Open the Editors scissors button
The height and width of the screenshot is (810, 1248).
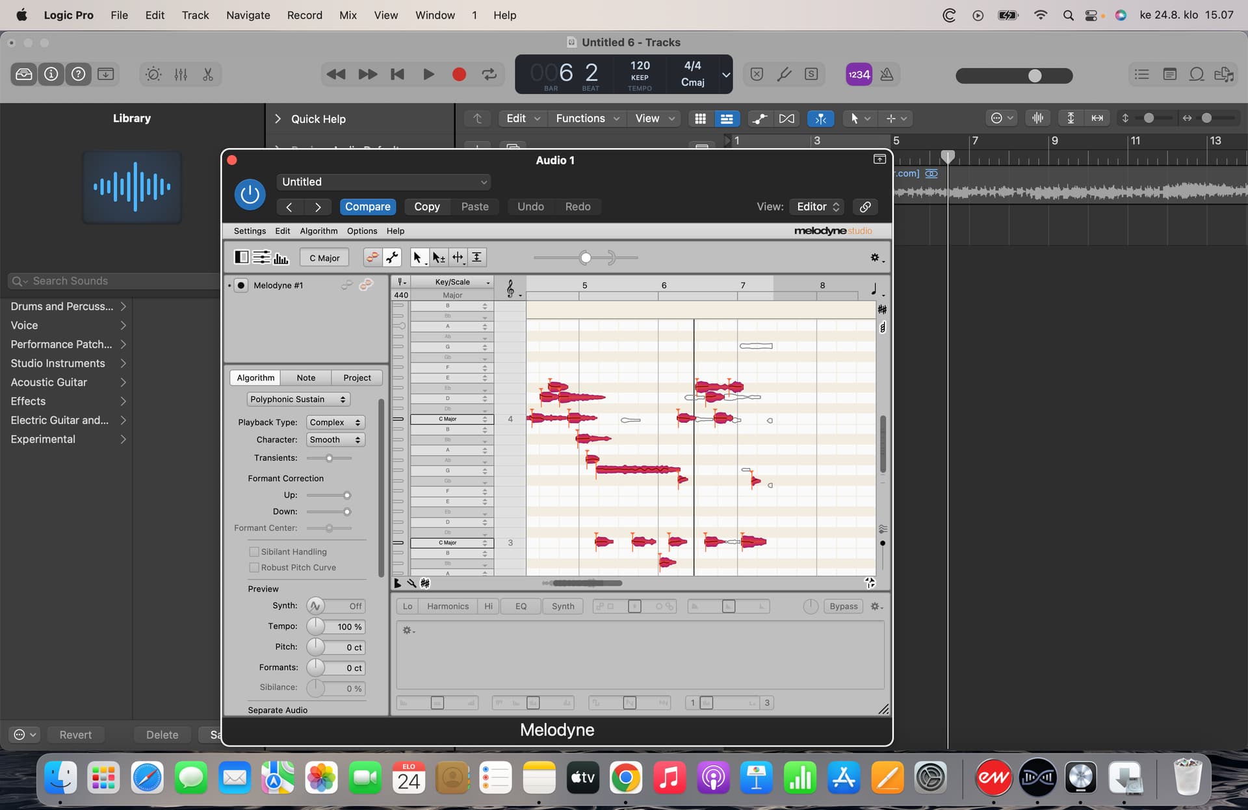click(x=208, y=74)
